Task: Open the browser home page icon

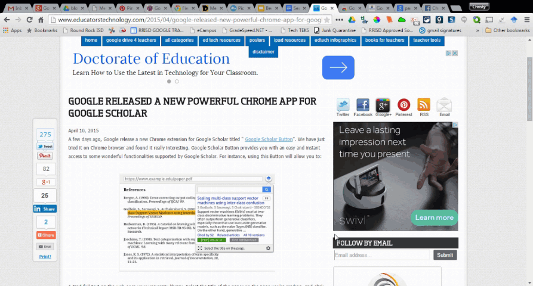Action: coord(41,20)
